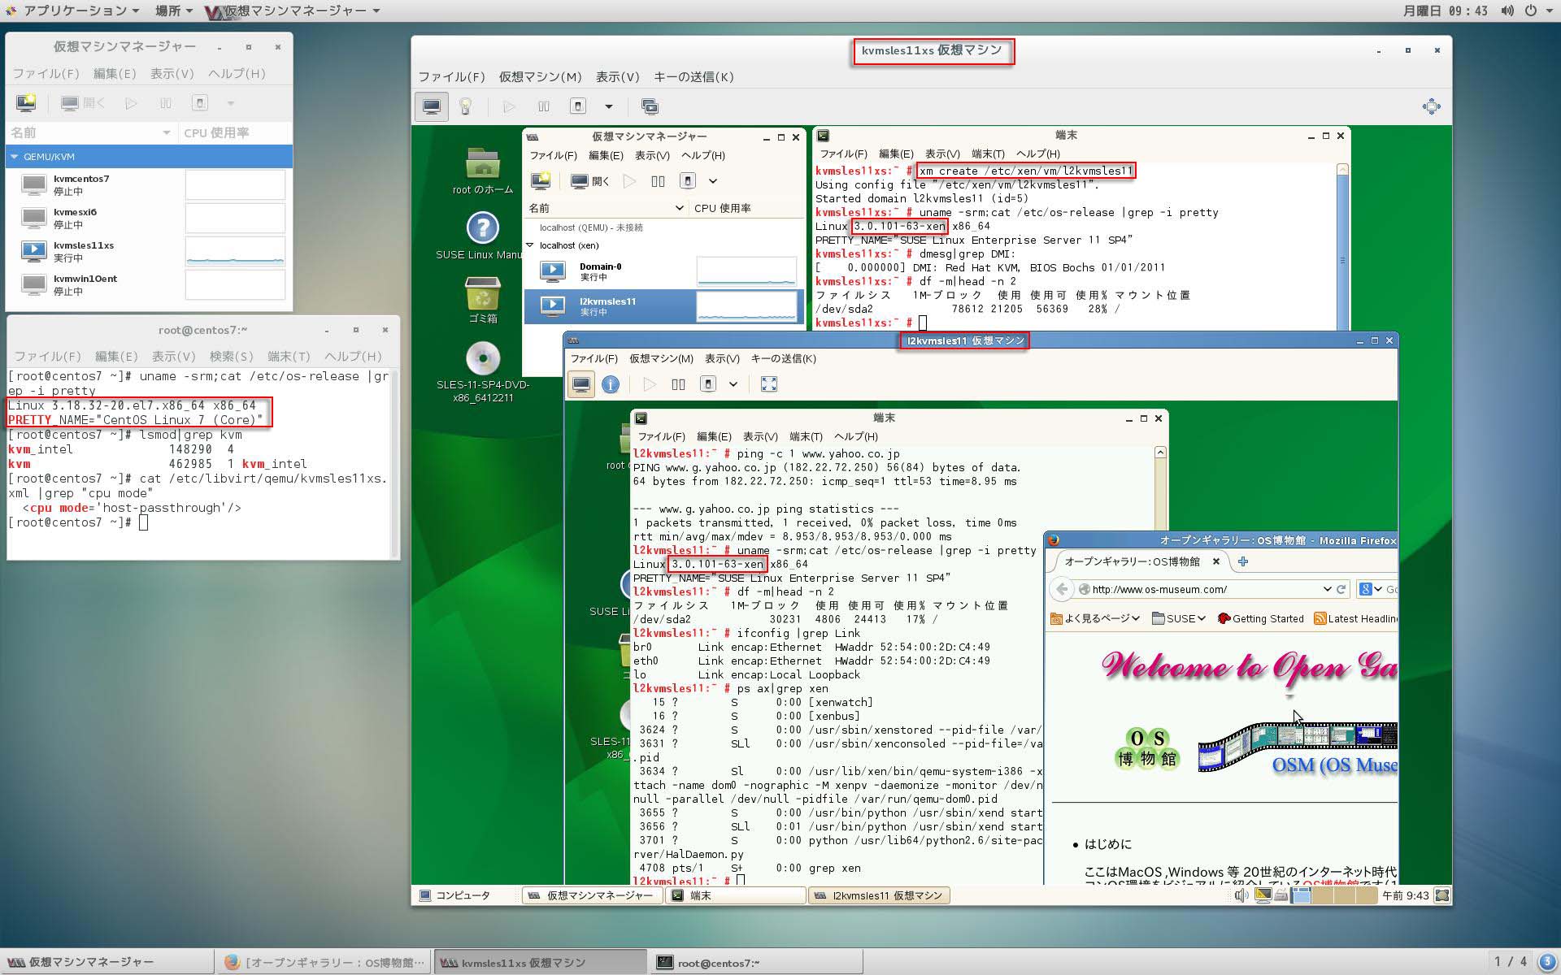Select kvmcentos7 VM in host manager
The height and width of the screenshot is (975, 1561).
click(149, 184)
